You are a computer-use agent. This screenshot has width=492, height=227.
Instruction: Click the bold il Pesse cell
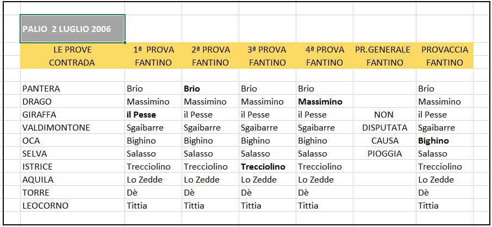(153, 115)
